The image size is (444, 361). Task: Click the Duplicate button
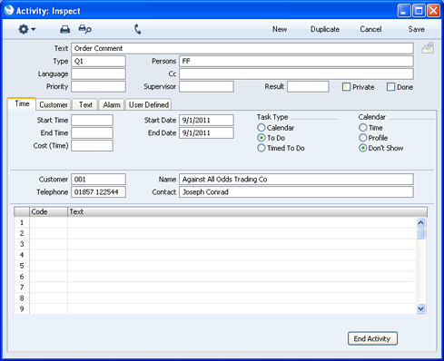325,29
